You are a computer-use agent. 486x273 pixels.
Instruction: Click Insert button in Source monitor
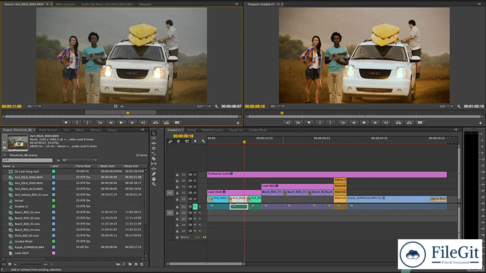[155, 122]
